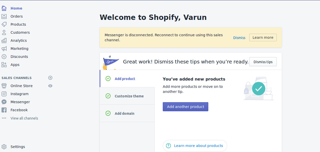Image resolution: width=320 pixels, height=152 pixels.
Task: Click the You've added new products heading
Action: pyautogui.click(x=194, y=79)
